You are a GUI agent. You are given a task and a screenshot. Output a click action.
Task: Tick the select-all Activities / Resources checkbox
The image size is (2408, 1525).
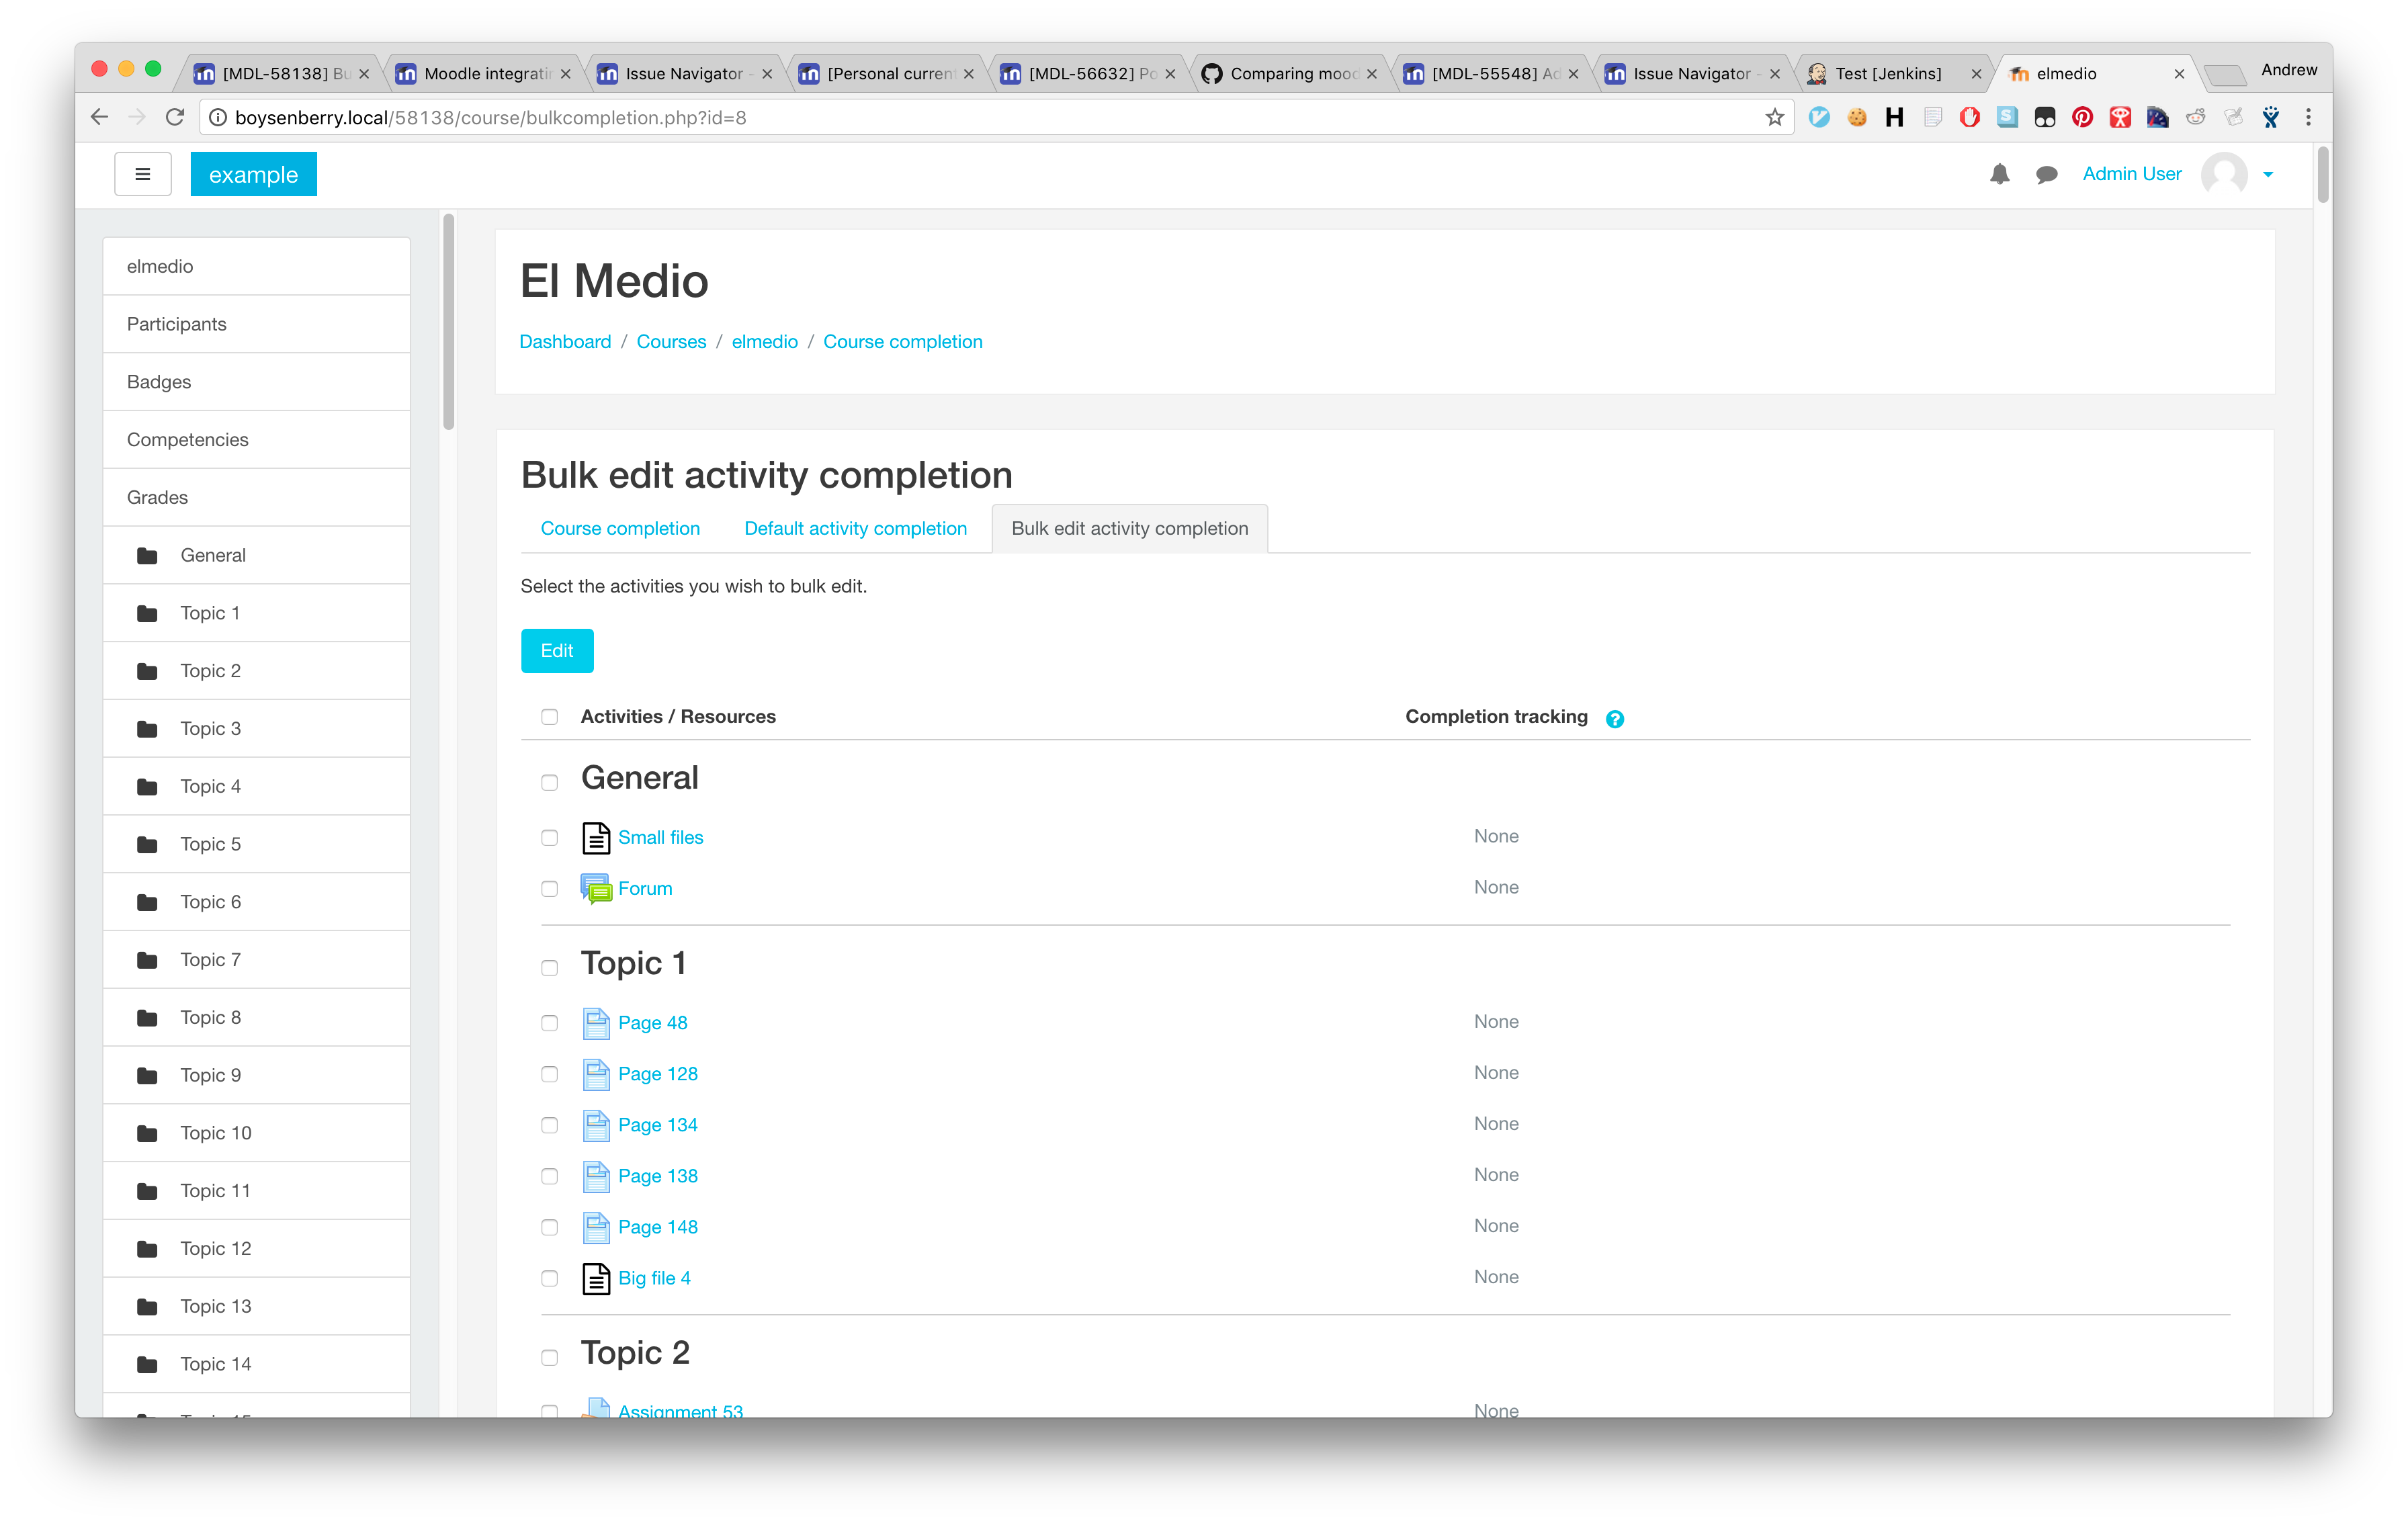click(549, 716)
